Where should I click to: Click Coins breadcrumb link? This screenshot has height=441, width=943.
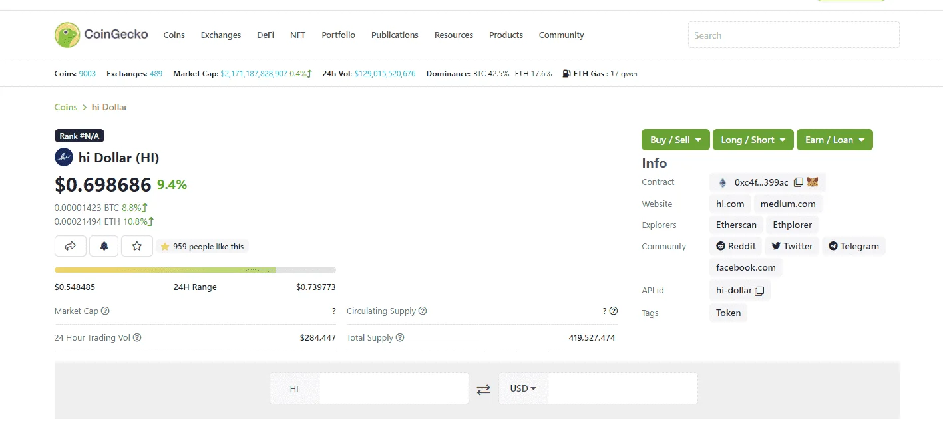pos(66,107)
